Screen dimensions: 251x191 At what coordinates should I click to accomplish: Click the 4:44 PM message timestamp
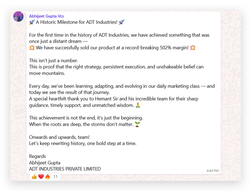pyautogui.click(x=212, y=171)
